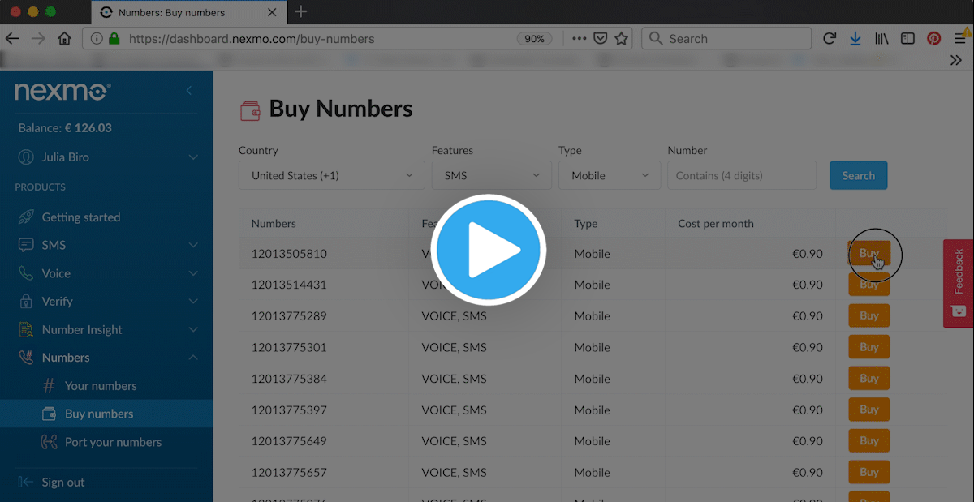The image size is (974, 502).
Task: Open the Pinterest extension
Action: pyautogui.click(x=934, y=38)
